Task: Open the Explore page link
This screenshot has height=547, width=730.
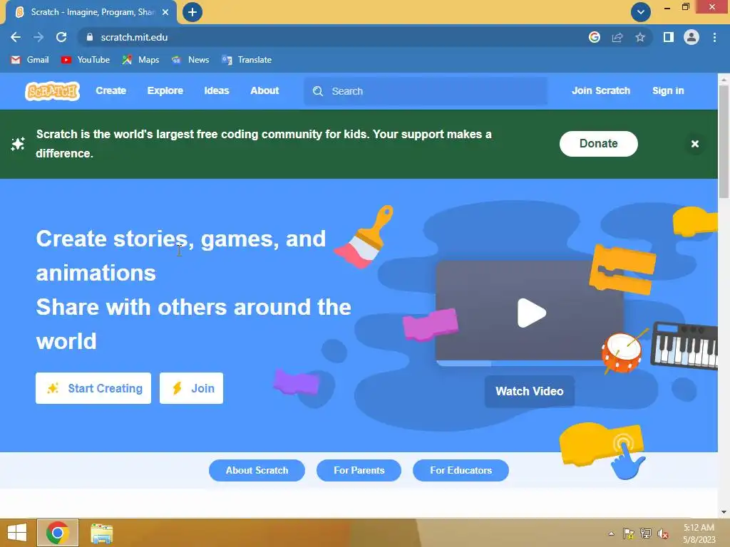Action: coord(165,90)
